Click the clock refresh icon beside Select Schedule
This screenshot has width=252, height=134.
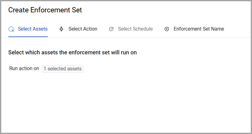(111, 29)
